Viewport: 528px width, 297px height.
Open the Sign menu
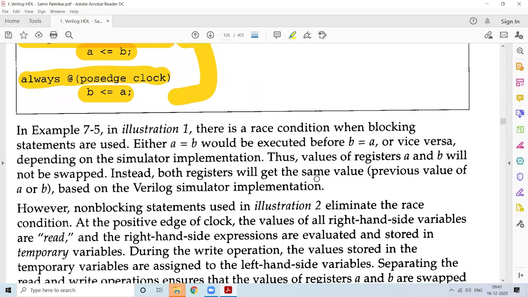42,12
